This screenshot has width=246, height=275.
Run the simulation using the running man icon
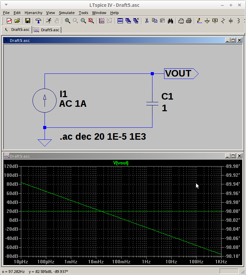pos(49,21)
